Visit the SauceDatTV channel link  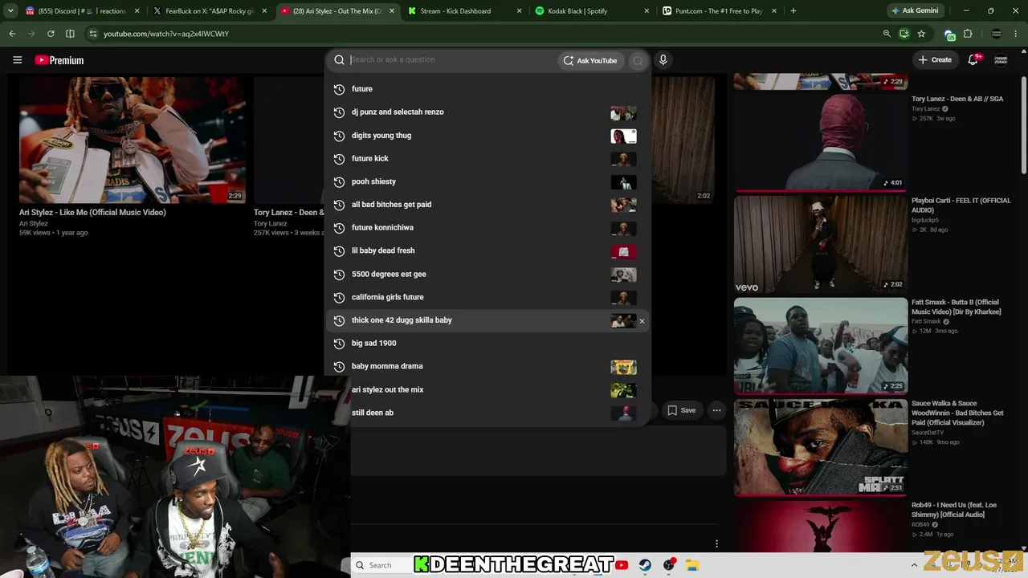(x=928, y=433)
